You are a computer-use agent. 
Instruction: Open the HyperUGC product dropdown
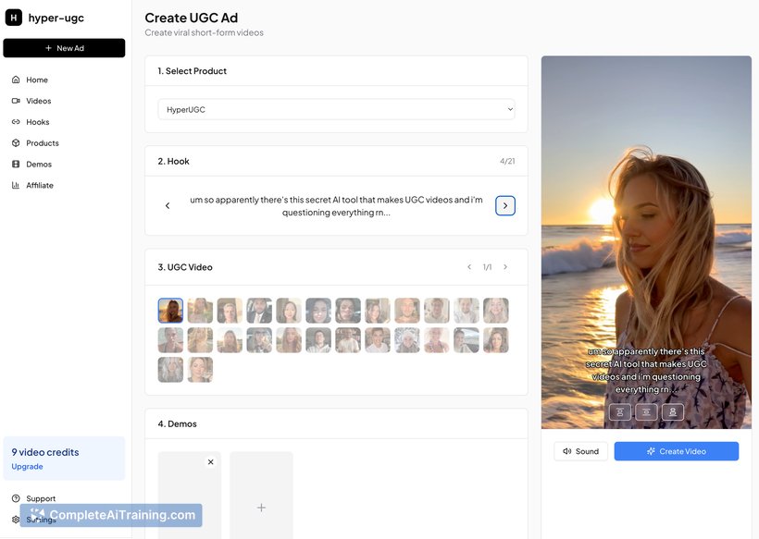[336, 110]
